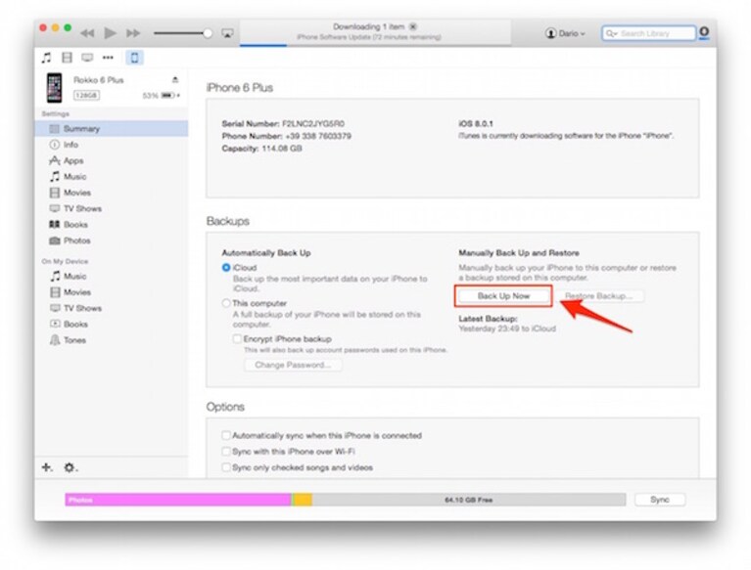Click the Change Password button
751x570 pixels.
pyautogui.click(x=293, y=365)
